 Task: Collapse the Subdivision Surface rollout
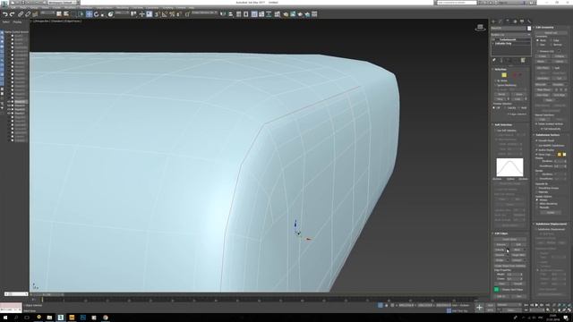pyautogui.click(x=547, y=135)
